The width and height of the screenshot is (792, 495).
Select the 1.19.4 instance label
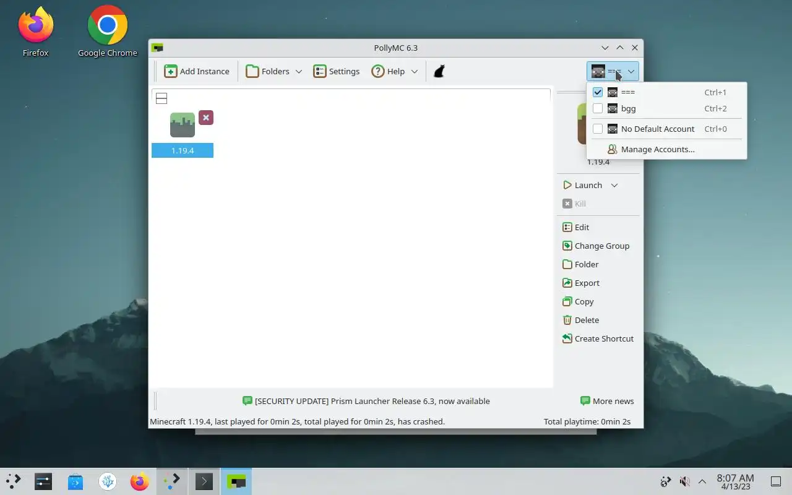tap(183, 150)
